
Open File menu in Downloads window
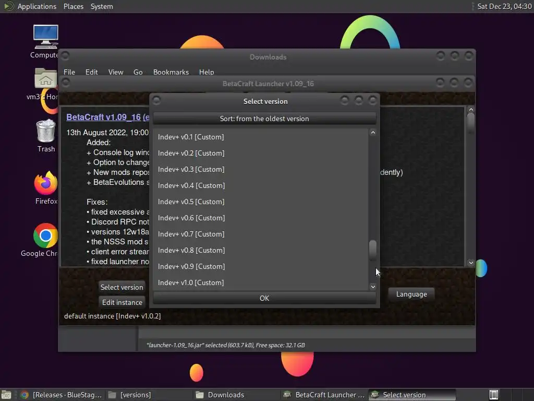click(x=69, y=72)
